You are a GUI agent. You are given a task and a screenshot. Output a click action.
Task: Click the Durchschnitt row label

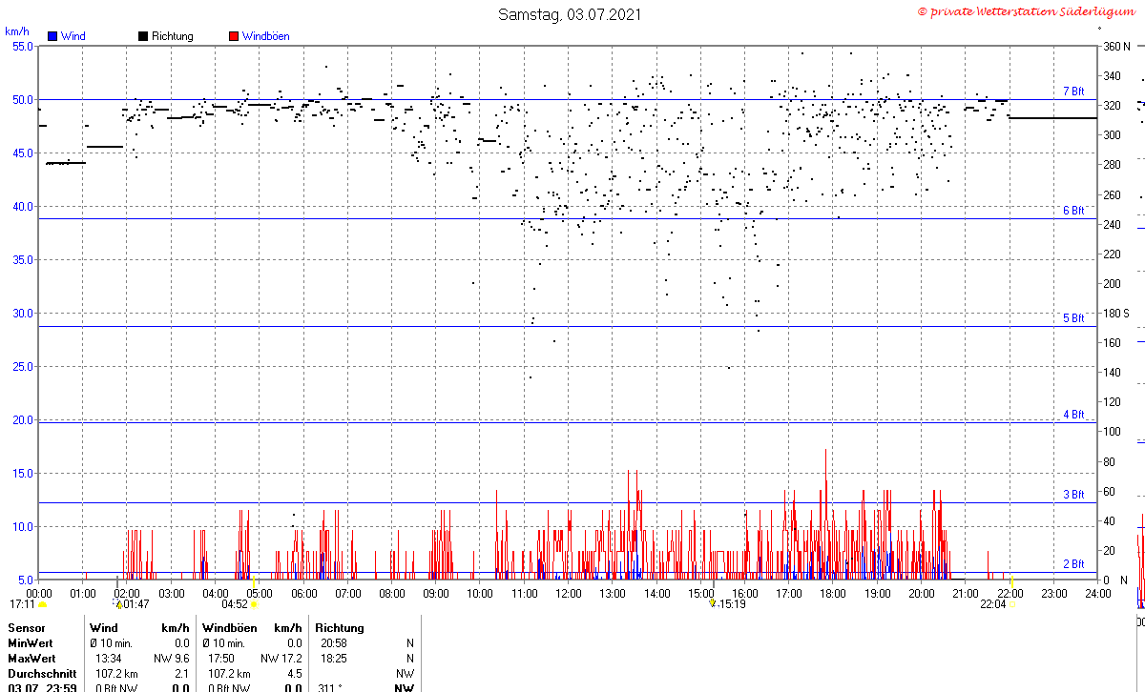click(x=42, y=674)
